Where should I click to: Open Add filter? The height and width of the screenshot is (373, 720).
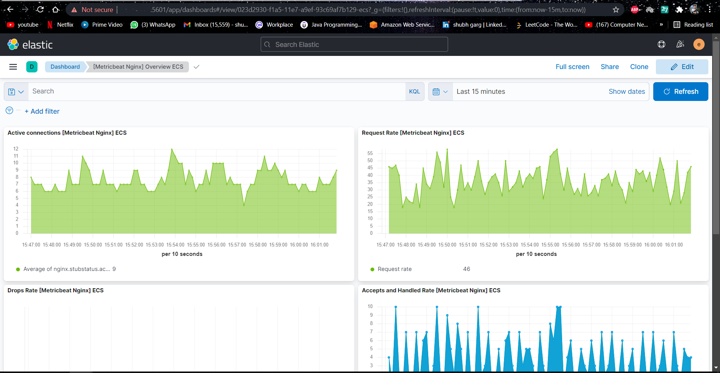tap(42, 111)
